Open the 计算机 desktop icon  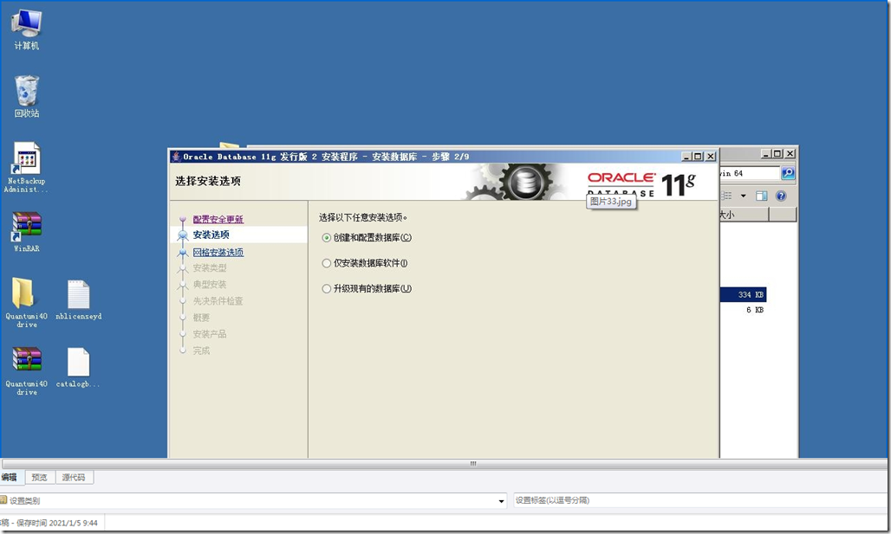26,29
